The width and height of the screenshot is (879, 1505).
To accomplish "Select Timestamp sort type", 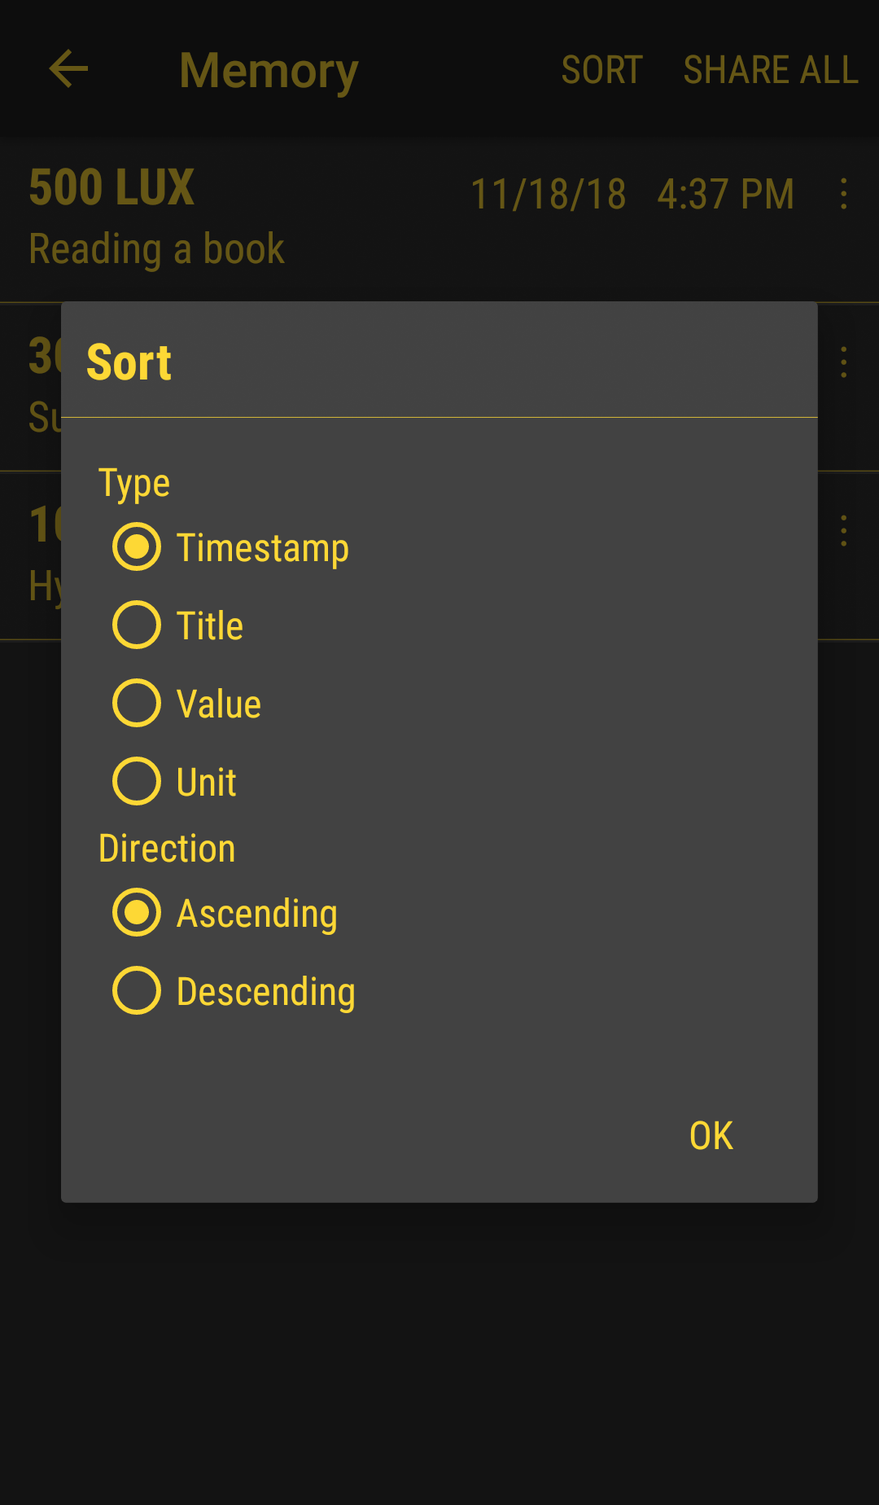I will click(x=137, y=546).
